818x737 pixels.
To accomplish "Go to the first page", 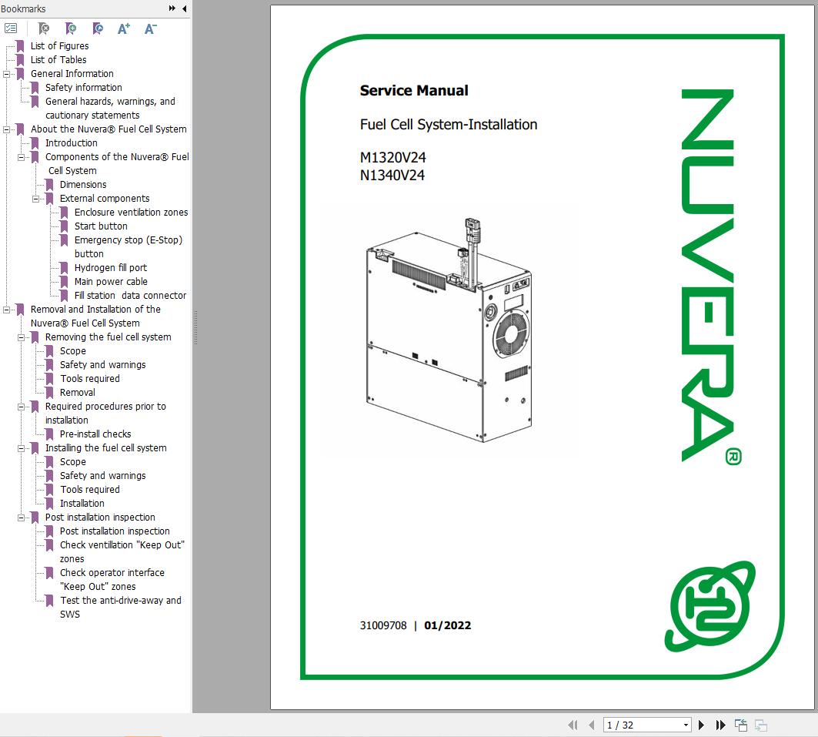I will tap(573, 725).
